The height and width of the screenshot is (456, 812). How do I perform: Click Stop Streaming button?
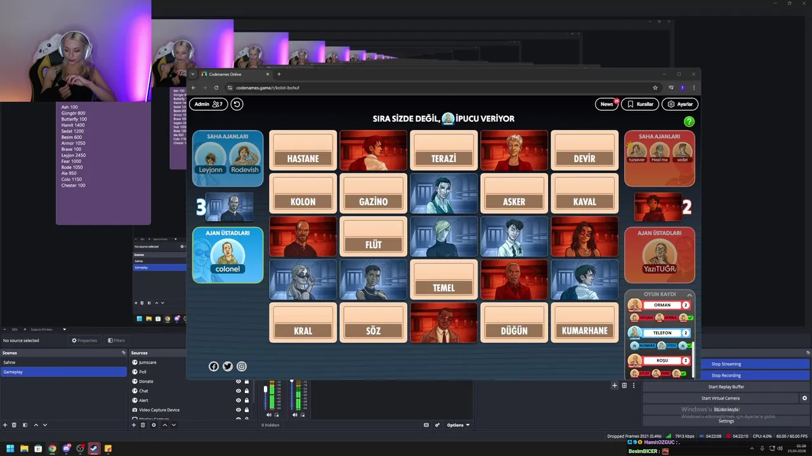[726, 364]
